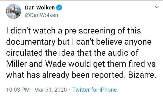Select the Mar 31, 2020 date

50,90
